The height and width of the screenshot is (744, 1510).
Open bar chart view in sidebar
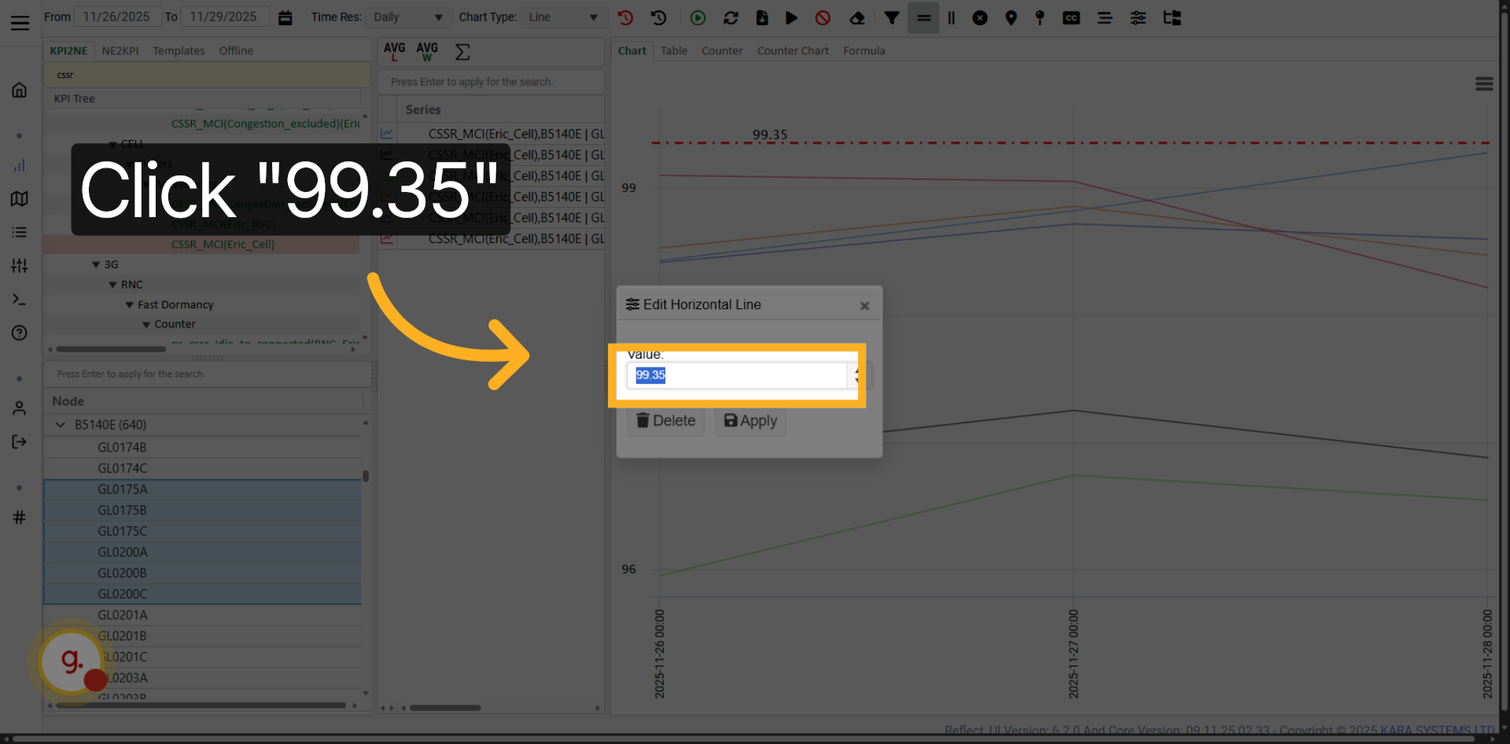(x=20, y=165)
